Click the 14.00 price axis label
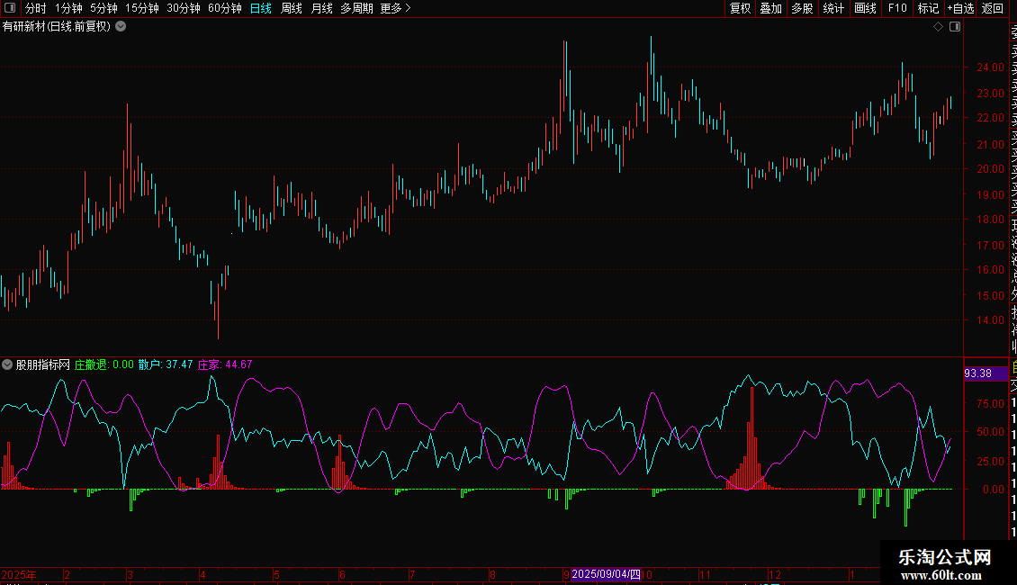The width and height of the screenshot is (1017, 585). tap(990, 320)
